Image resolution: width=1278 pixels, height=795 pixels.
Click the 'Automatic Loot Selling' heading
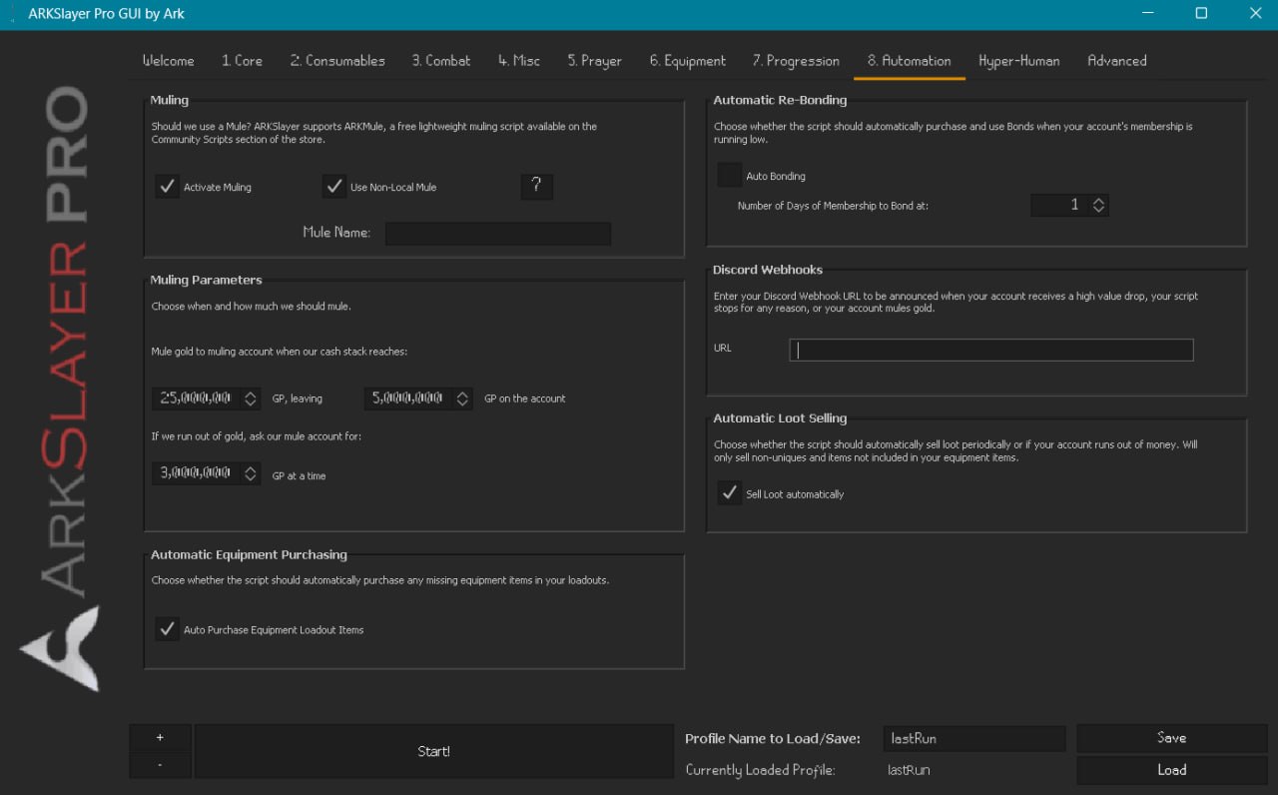coord(780,418)
